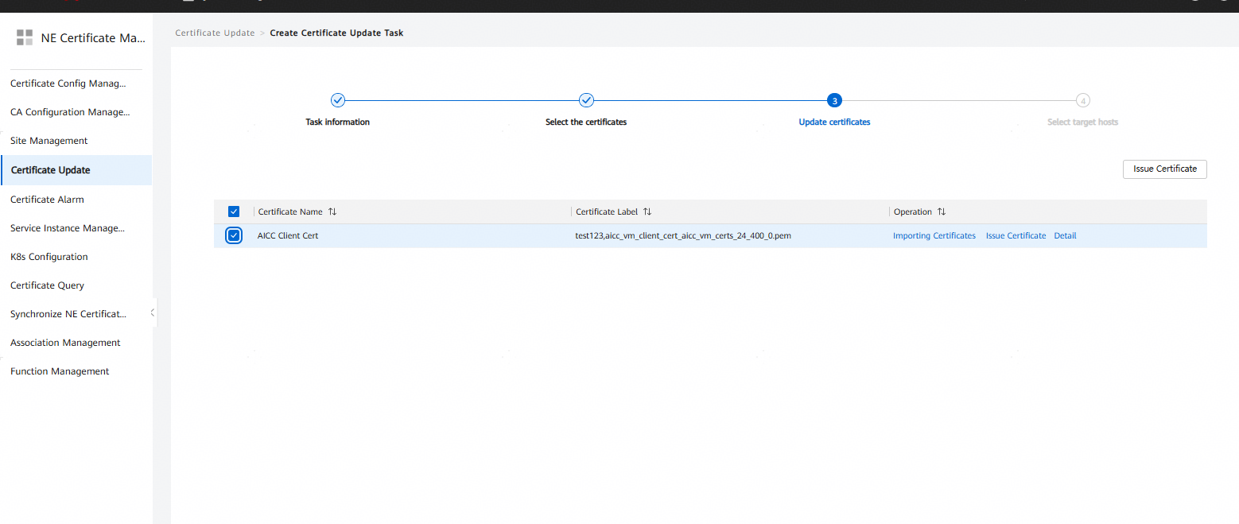The height and width of the screenshot is (524, 1239).
Task: Click the test123,aicc_vm_client_cert label cell
Action: tap(683, 236)
